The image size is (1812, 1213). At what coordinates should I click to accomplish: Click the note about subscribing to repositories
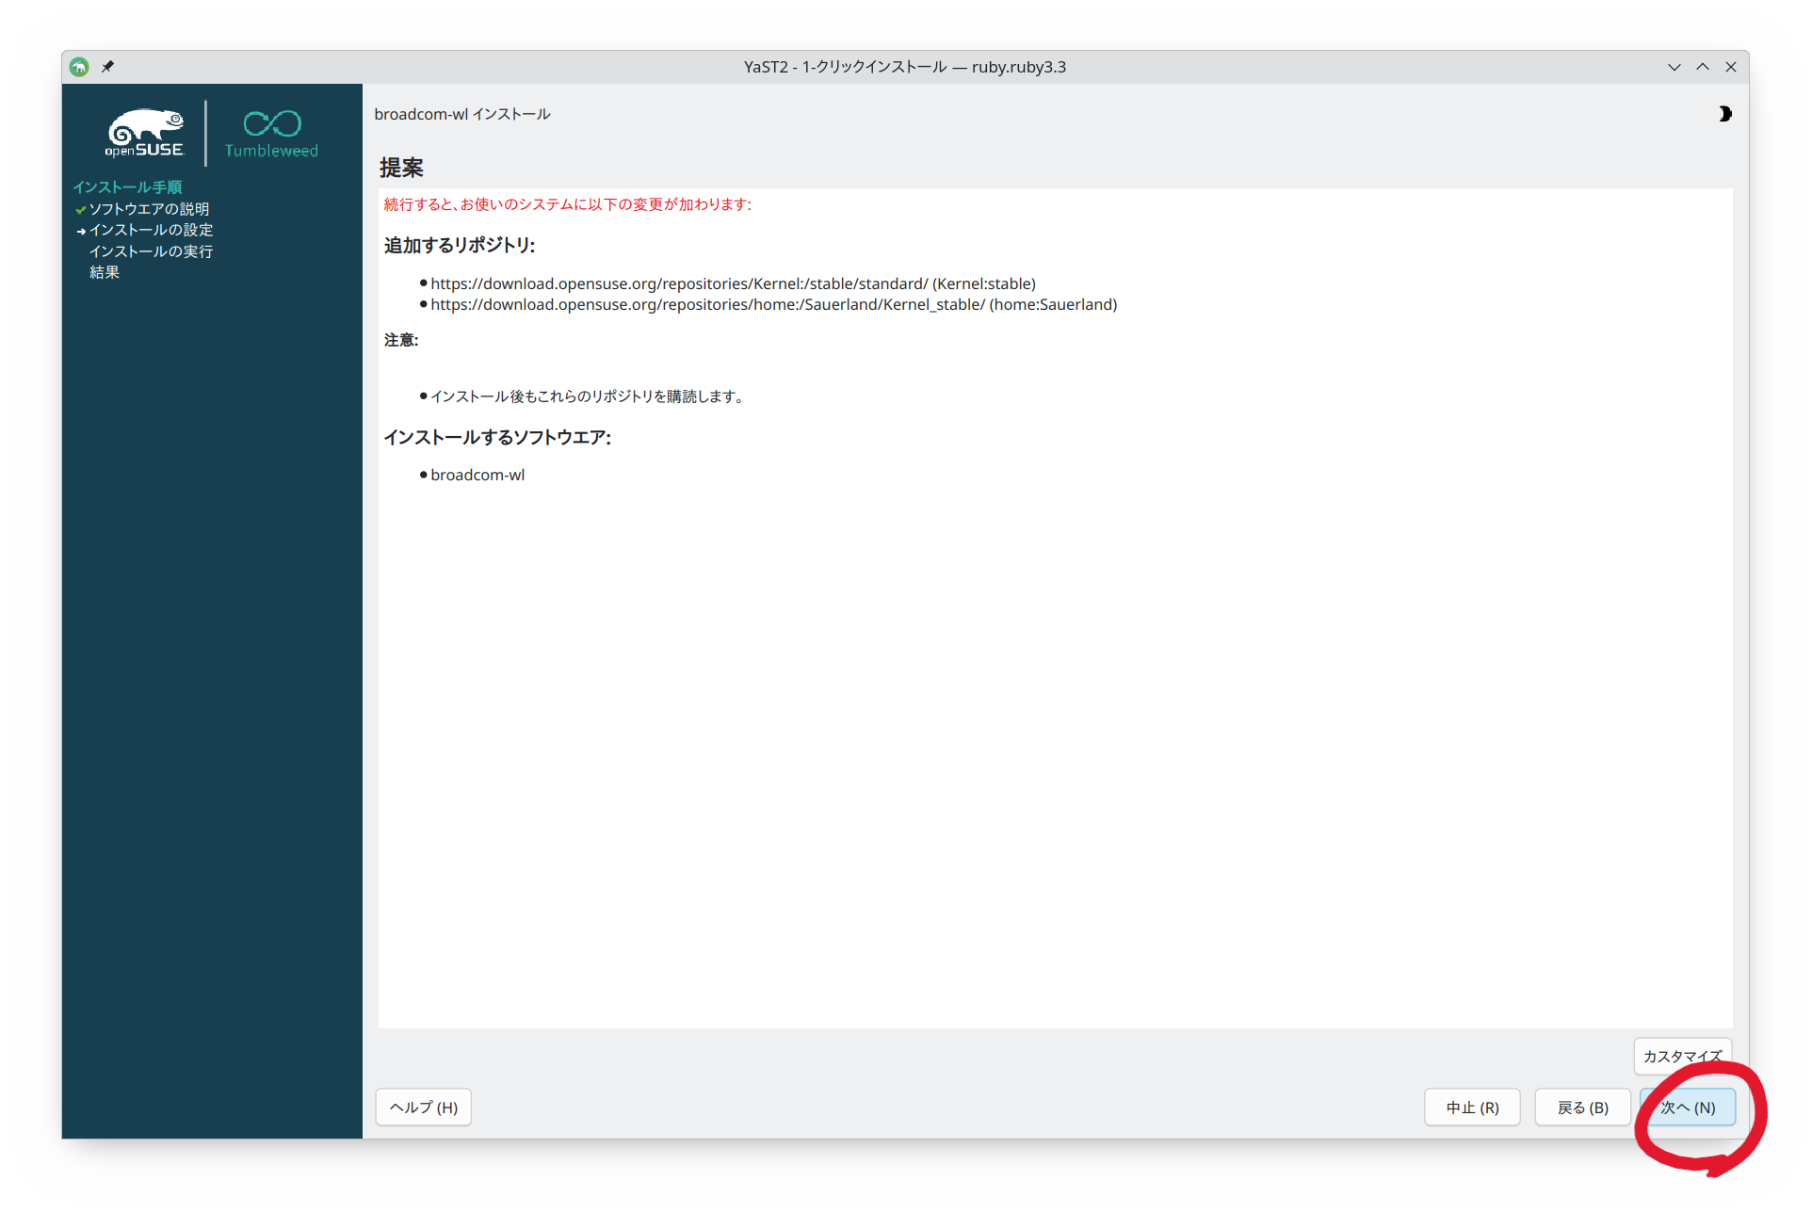587,396
